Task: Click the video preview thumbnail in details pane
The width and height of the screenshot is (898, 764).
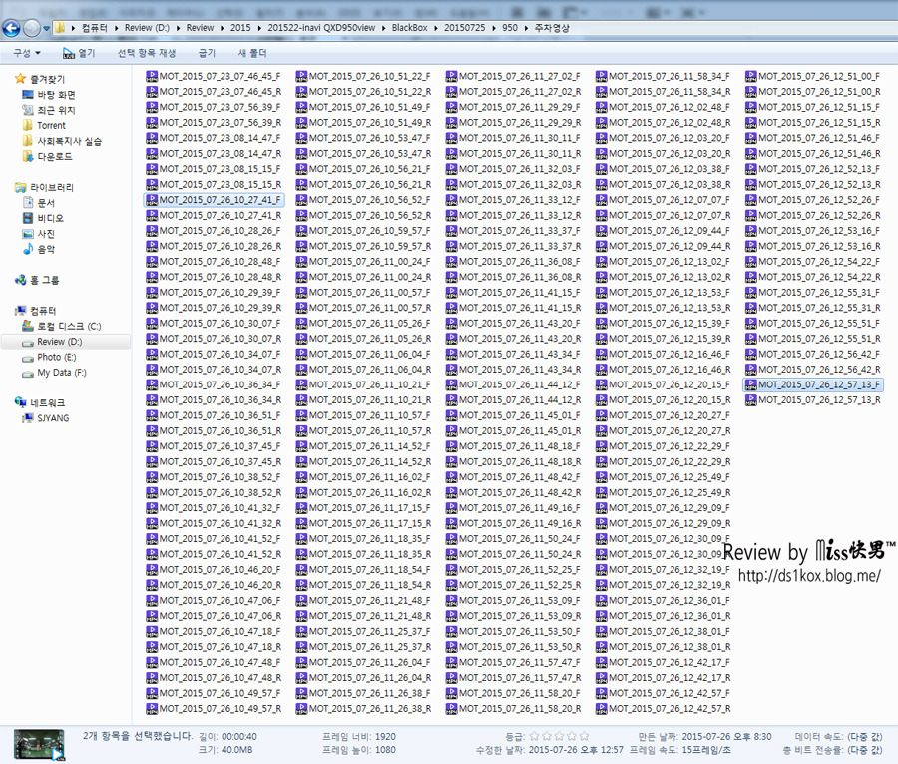Action: (39, 744)
